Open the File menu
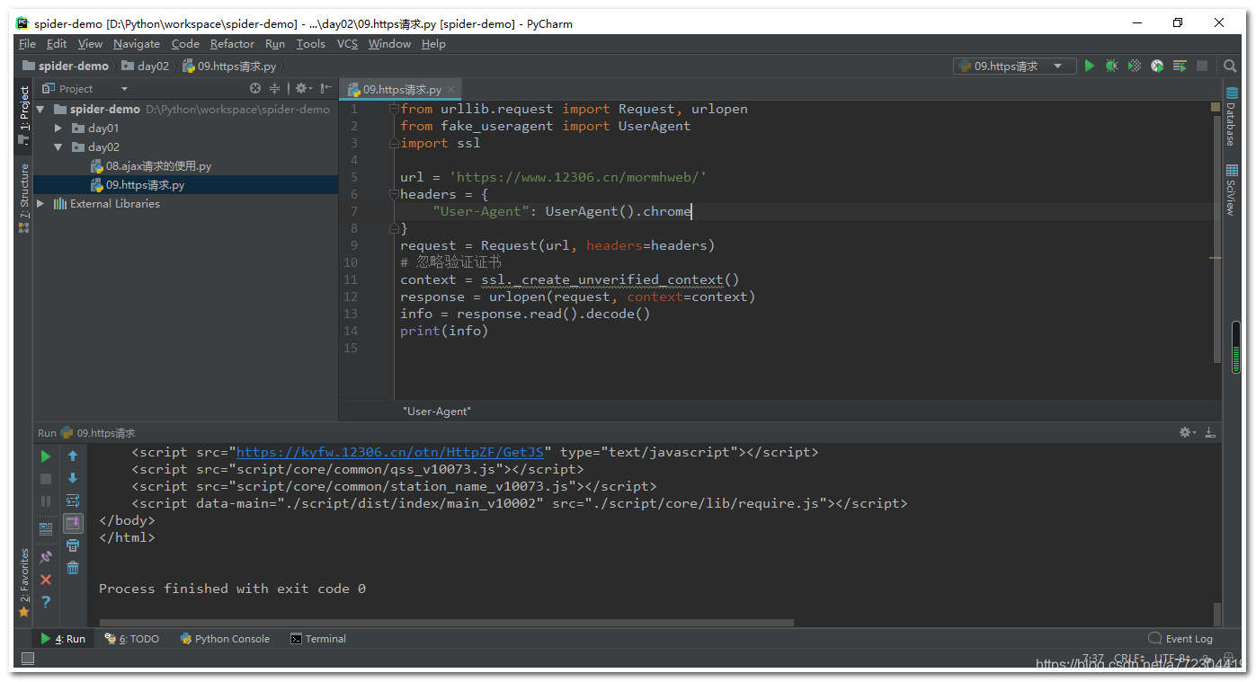This screenshot has height=682, width=1256. pyautogui.click(x=27, y=43)
